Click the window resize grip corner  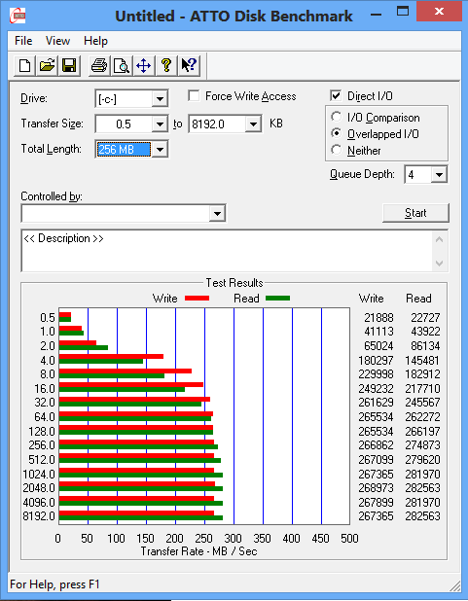pyautogui.click(x=455, y=585)
